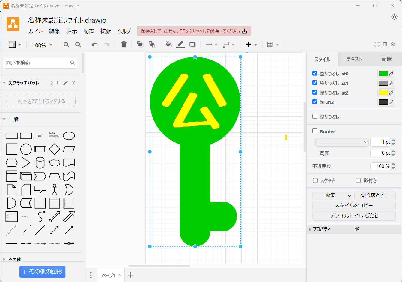
Task: Open the ファイル menu
Action: pos(35,31)
